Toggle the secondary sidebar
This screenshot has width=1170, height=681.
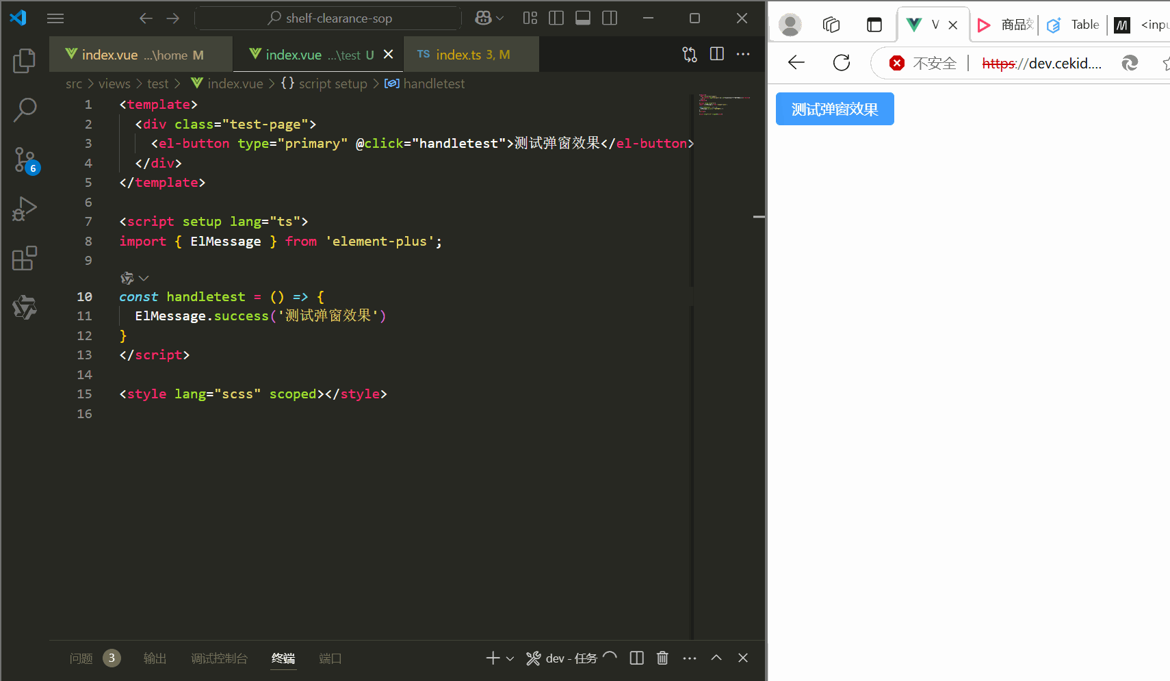(610, 18)
